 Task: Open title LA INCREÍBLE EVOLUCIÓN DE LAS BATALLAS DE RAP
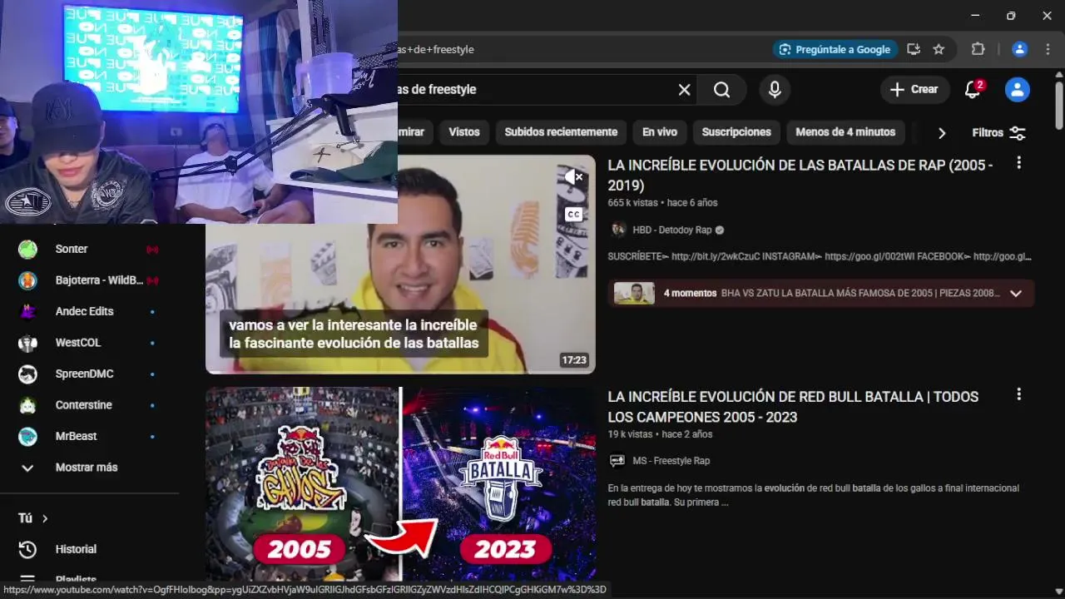pyautogui.click(x=800, y=176)
